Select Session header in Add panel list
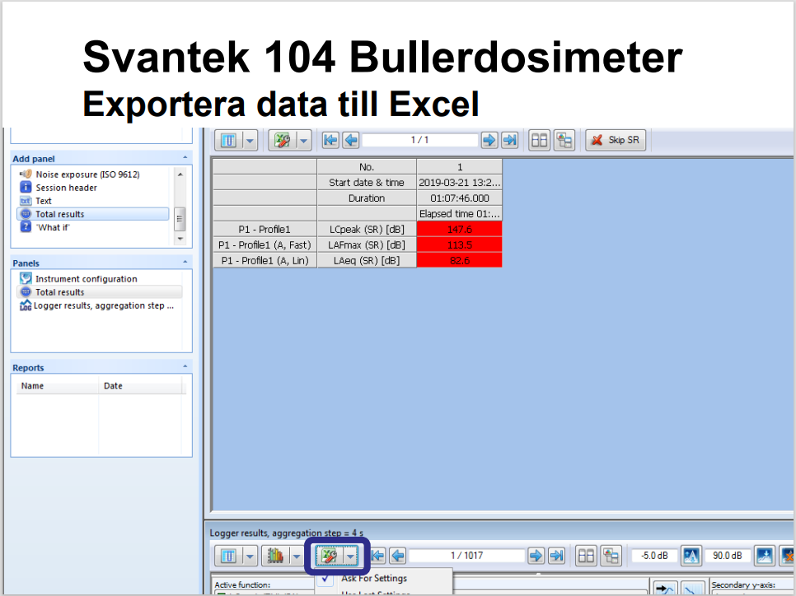 pos(66,188)
